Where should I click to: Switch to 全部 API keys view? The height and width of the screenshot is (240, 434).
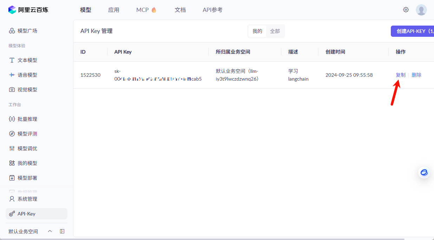click(x=275, y=31)
